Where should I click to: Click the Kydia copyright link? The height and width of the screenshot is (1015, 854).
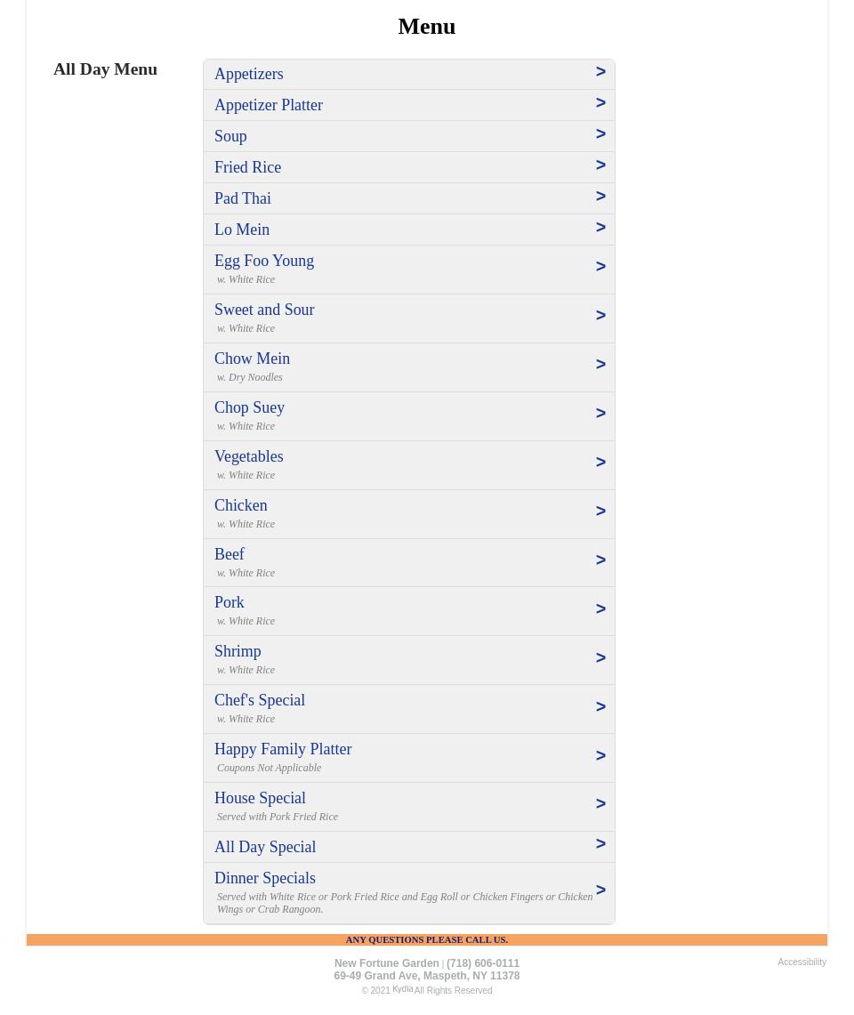[402, 989]
